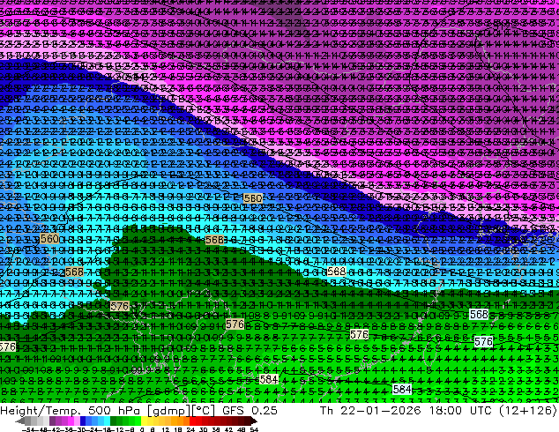Click the 'GFS 0.25' model label
The height and width of the screenshot is (432, 559).
point(250,411)
